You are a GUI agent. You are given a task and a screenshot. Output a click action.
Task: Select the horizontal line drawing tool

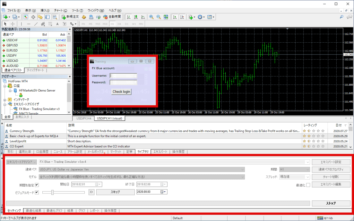pos(29,24)
